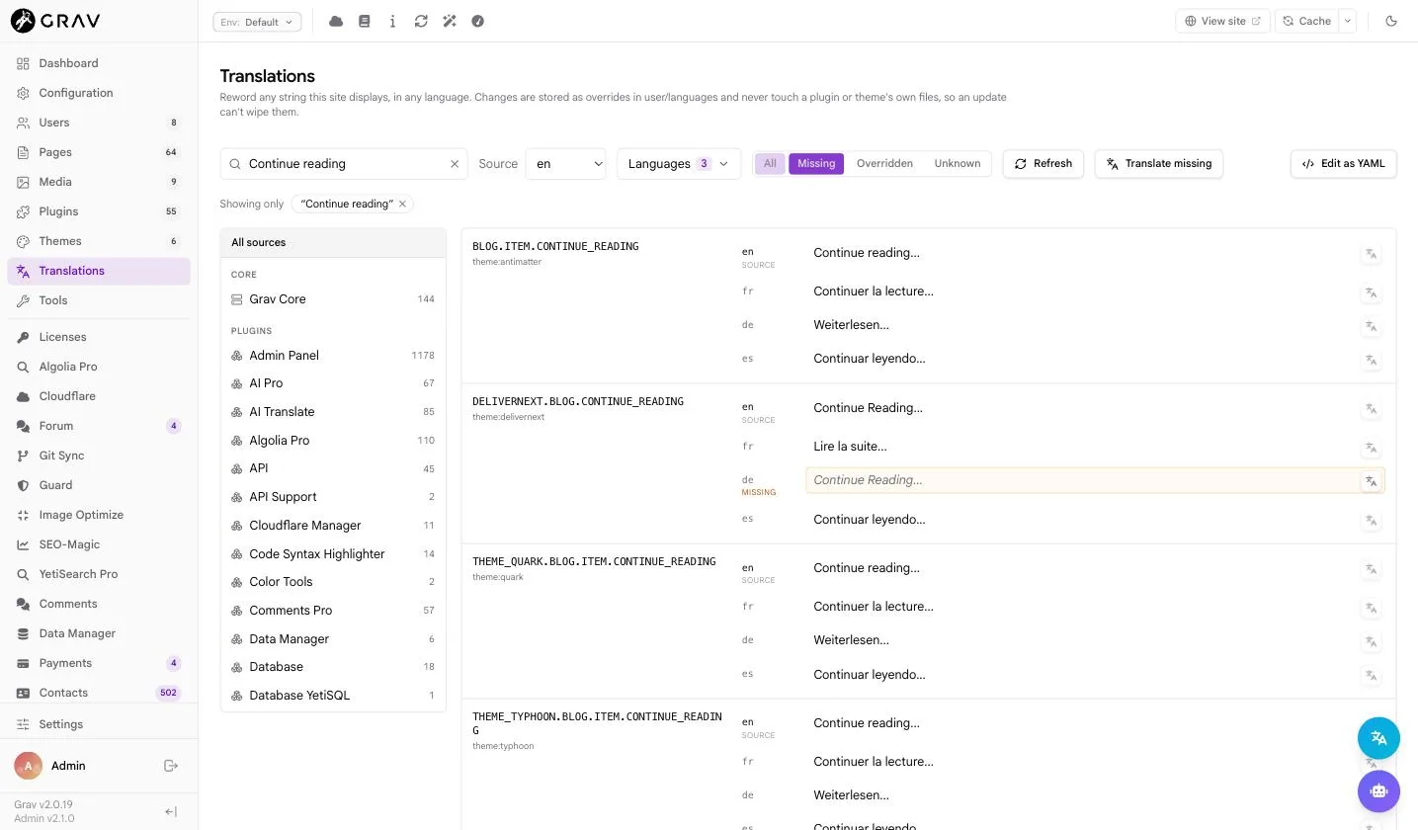Open Comments in the sidebar
The image size is (1418, 830).
coord(99,604)
